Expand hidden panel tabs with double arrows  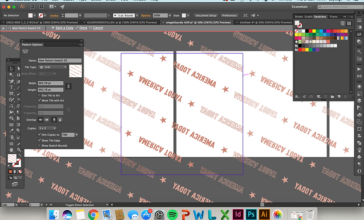click(345, 16)
